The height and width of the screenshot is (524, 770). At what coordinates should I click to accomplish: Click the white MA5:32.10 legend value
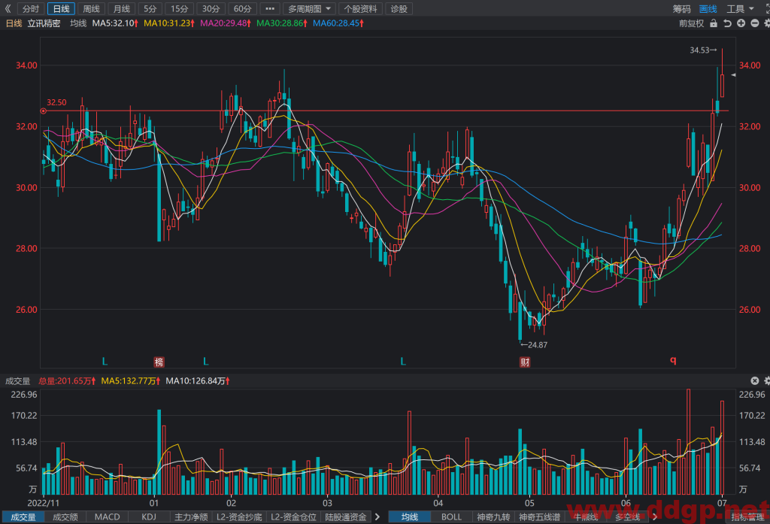115,23
